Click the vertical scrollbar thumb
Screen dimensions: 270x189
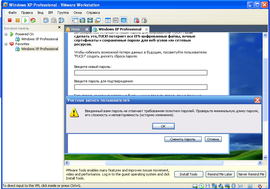click(x=265, y=89)
